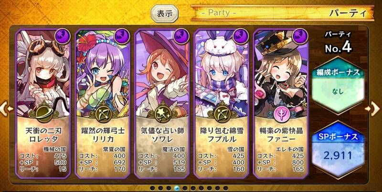This screenshot has height=192, width=382.
Task: Click the star wand icon on ソワレ's card
Action: click(x=162, y=114)
